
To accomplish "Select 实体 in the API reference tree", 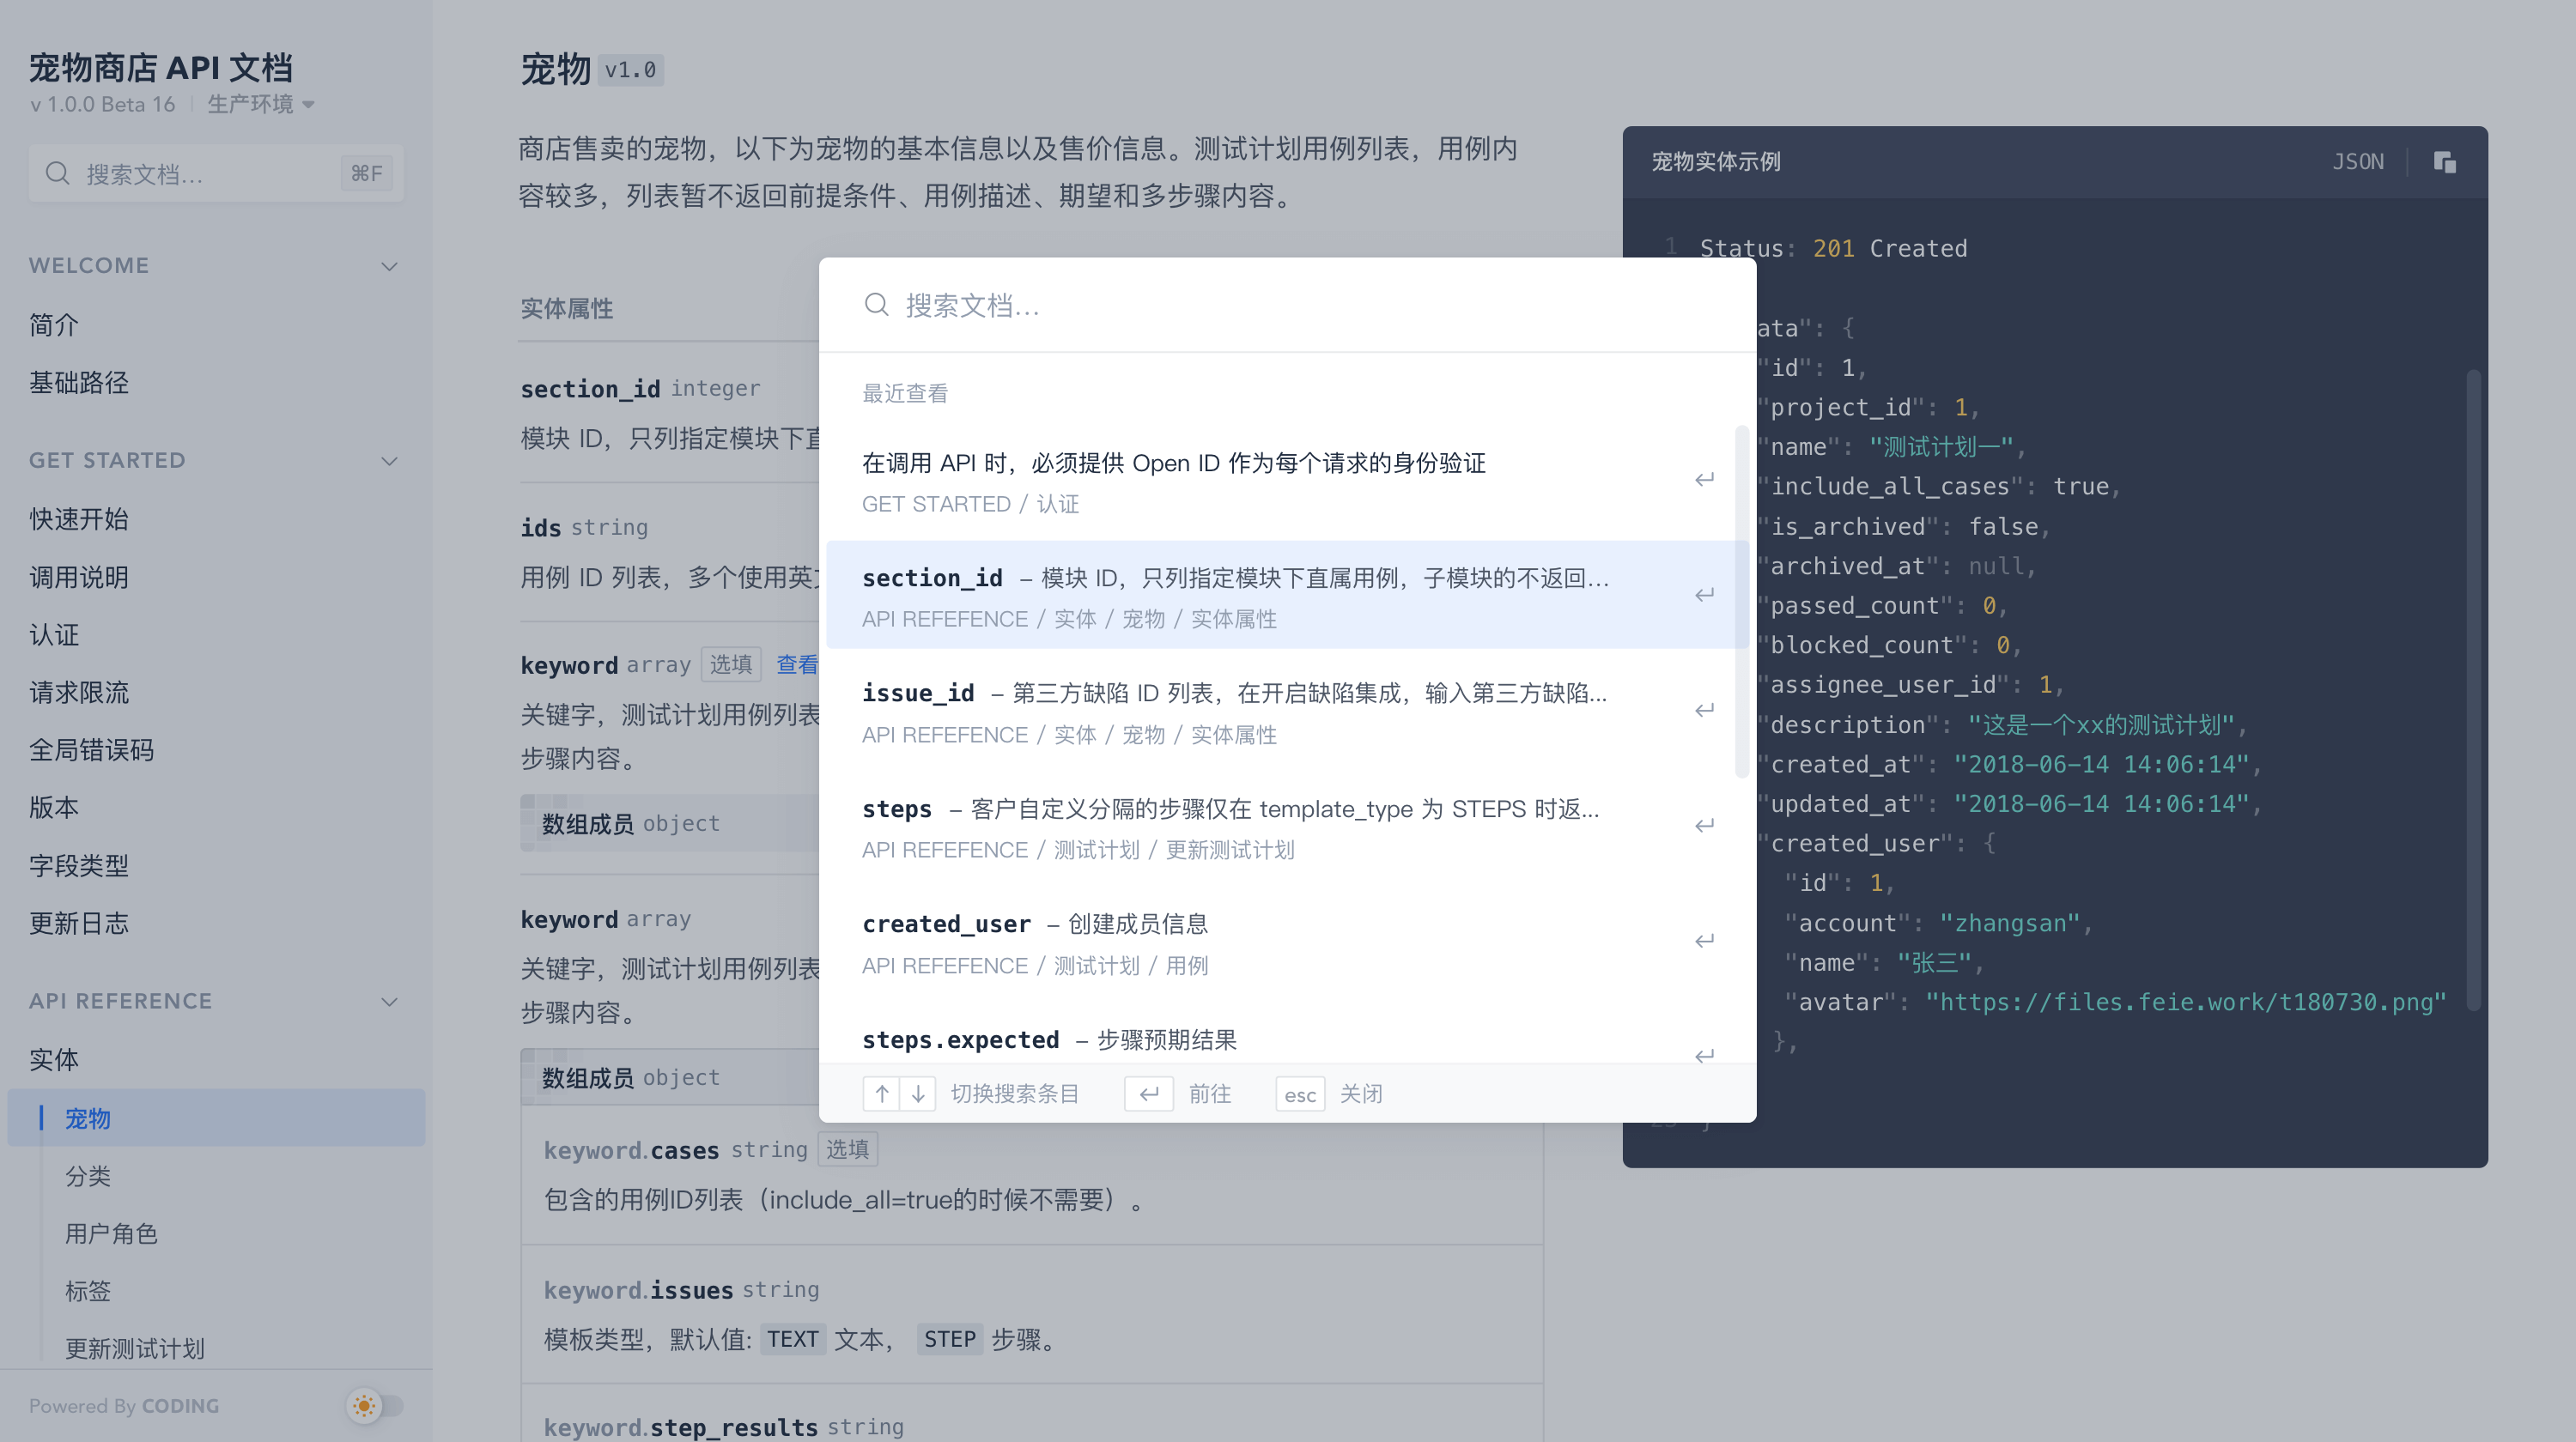I will click(54, 1059).
